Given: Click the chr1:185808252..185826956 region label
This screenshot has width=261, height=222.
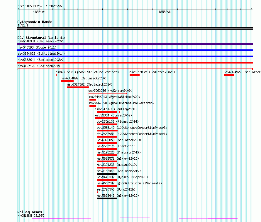Looking at the screenshot, I should pos(40,6).
